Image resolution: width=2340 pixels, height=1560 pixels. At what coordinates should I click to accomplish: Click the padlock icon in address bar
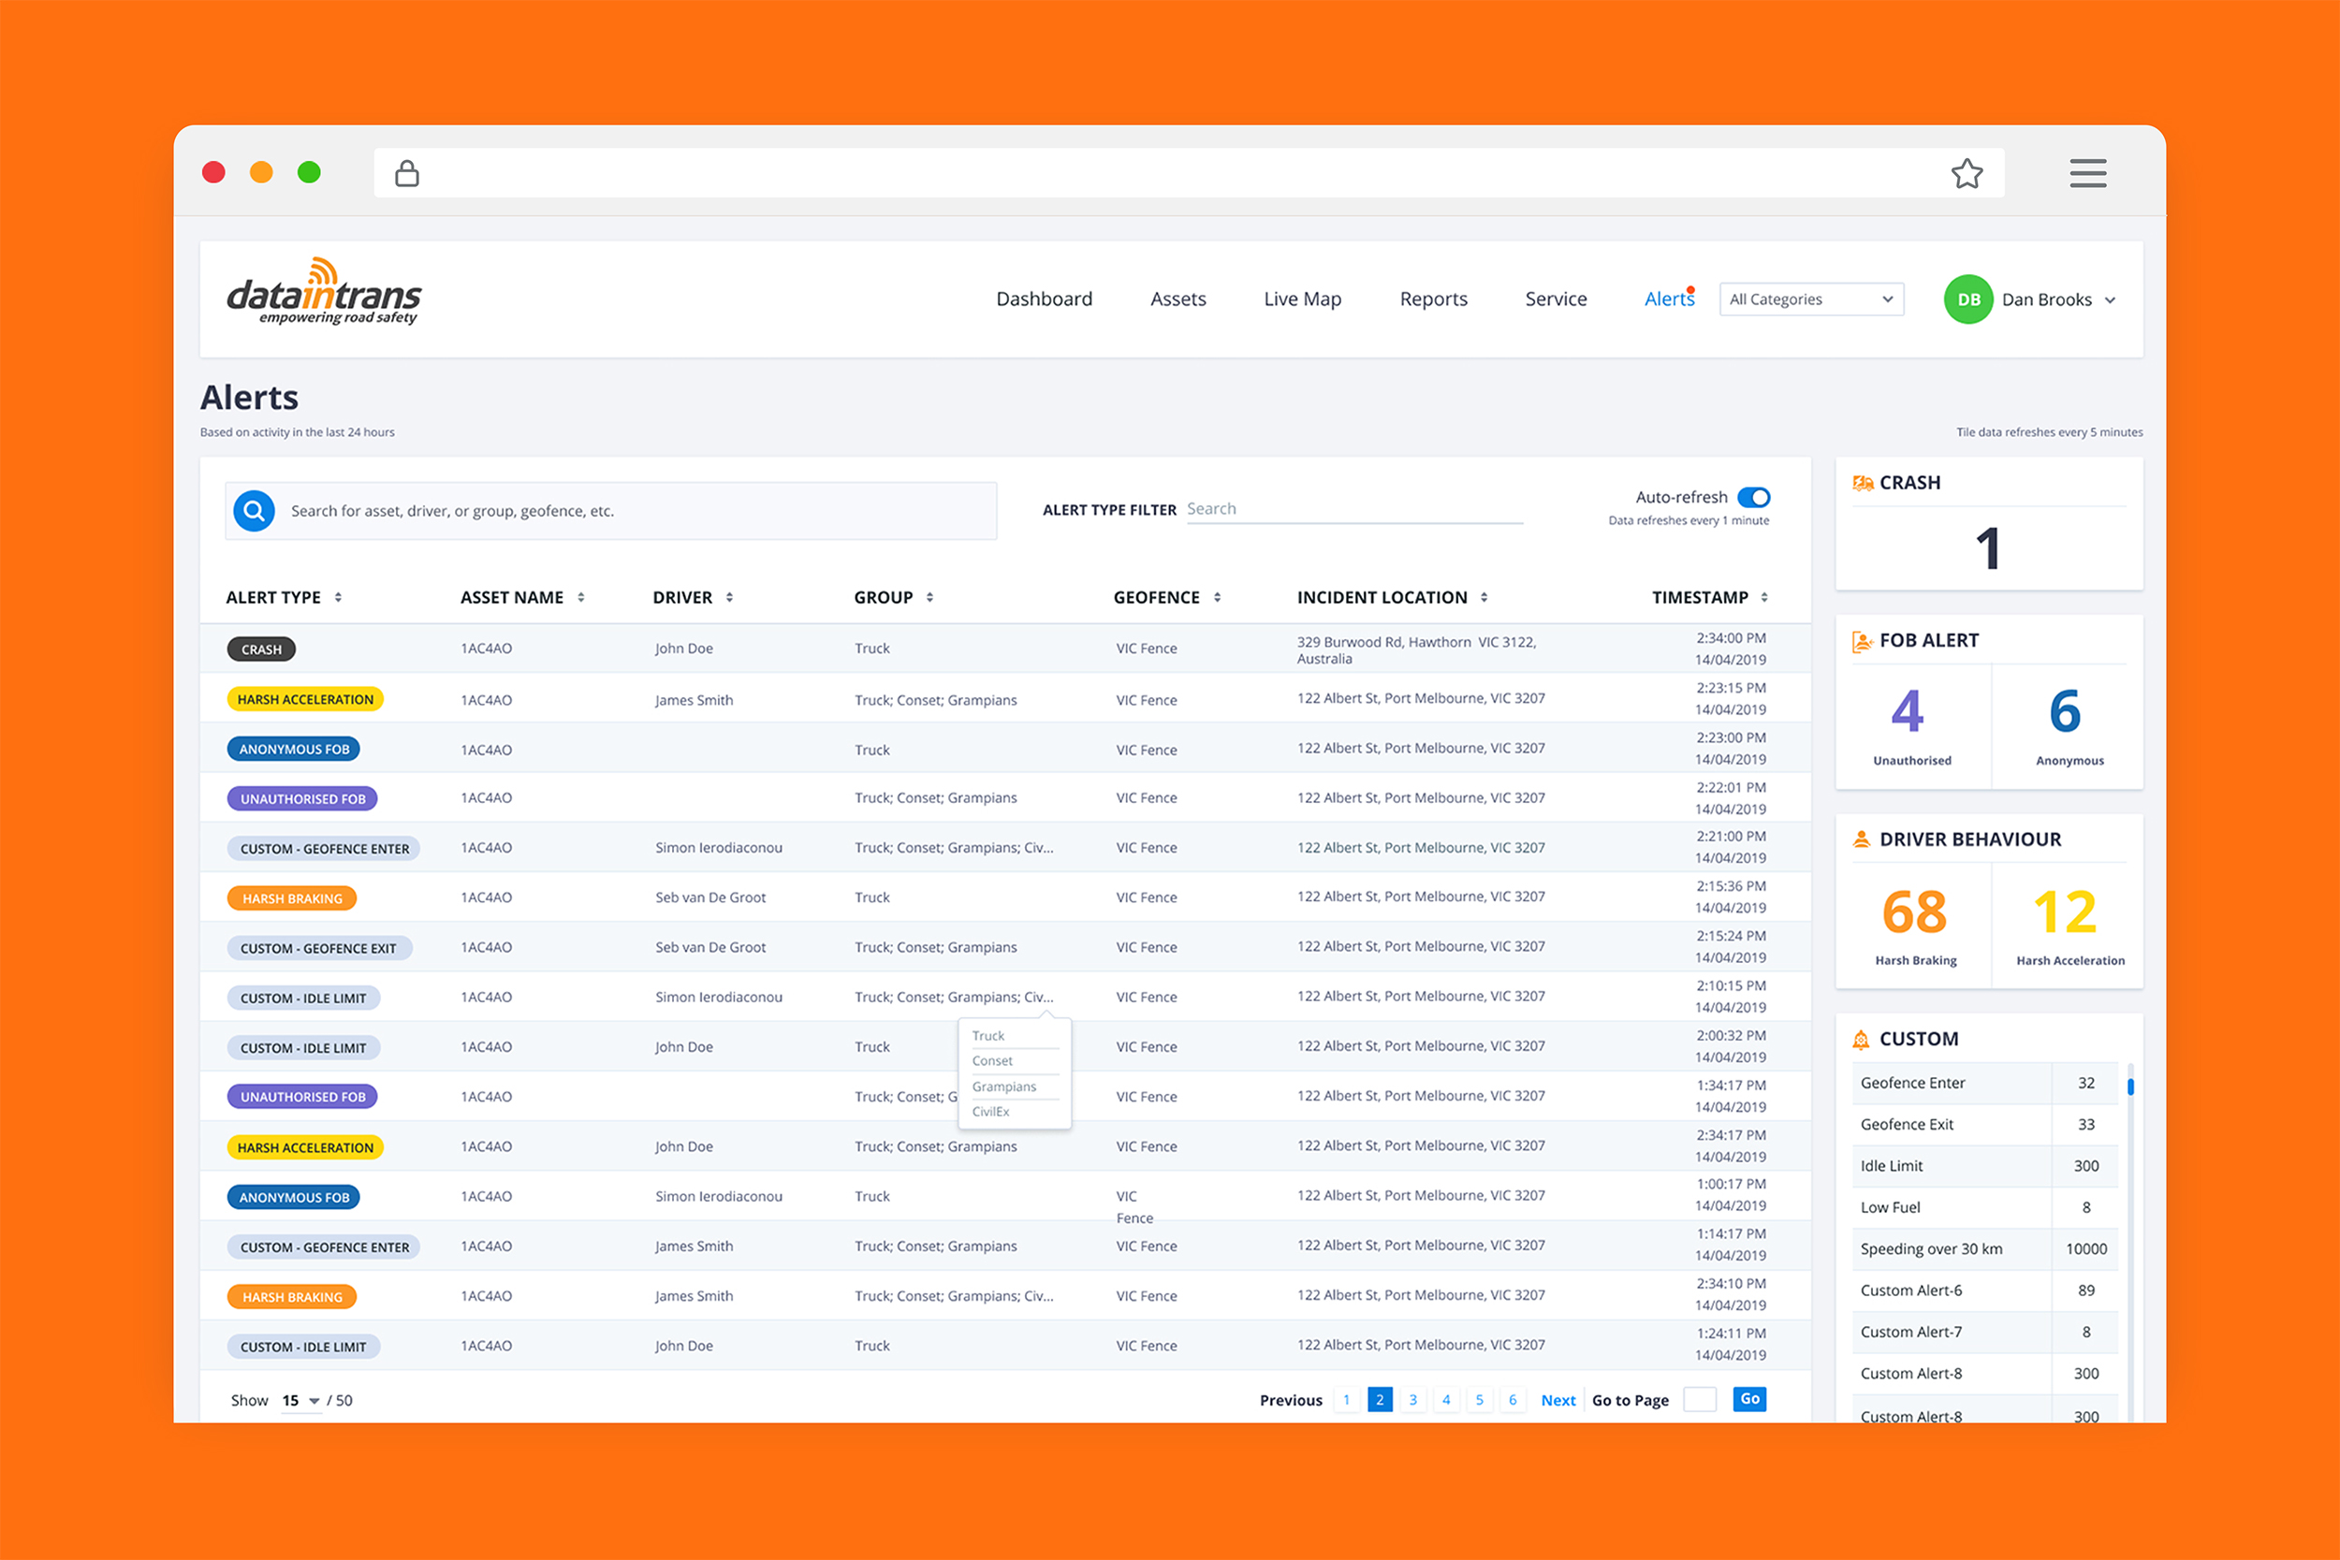(x=407, y=174)
